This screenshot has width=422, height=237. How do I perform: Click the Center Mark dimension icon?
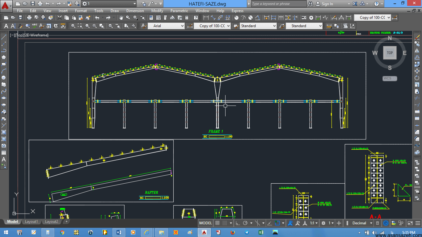(311, 18)
